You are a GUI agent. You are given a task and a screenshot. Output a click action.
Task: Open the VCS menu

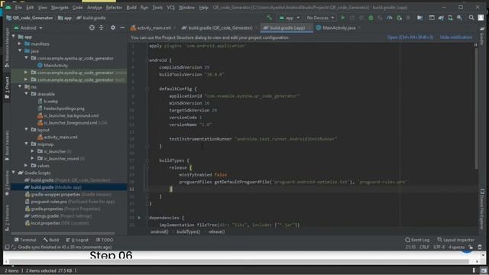tap(171, 7)
